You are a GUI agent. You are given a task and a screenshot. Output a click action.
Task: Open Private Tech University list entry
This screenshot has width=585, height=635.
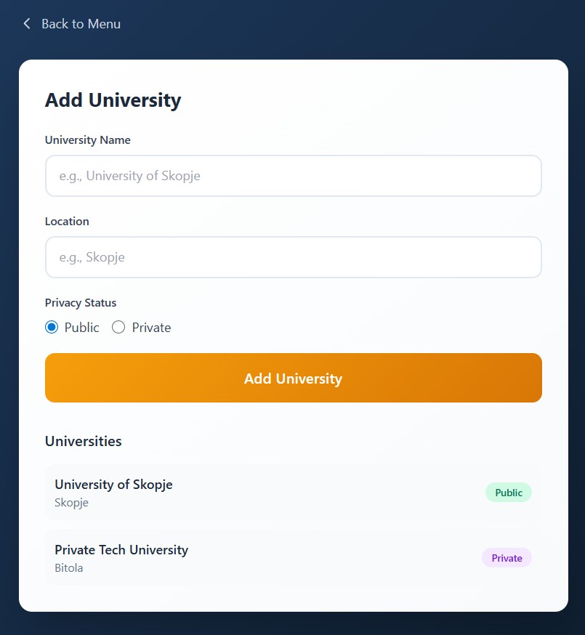coord(121,550)
